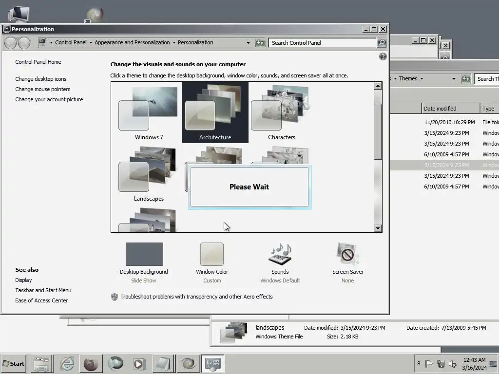This screenshot has height=374, width=499.
Task: Click Date modified column header in Themes window
Action: pos(451,109)
